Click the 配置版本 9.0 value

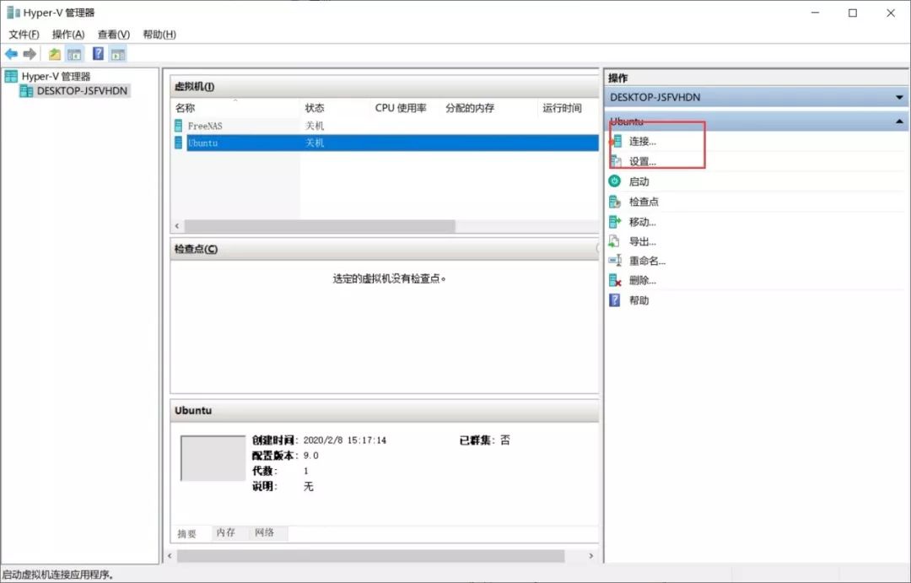point(310,455)
